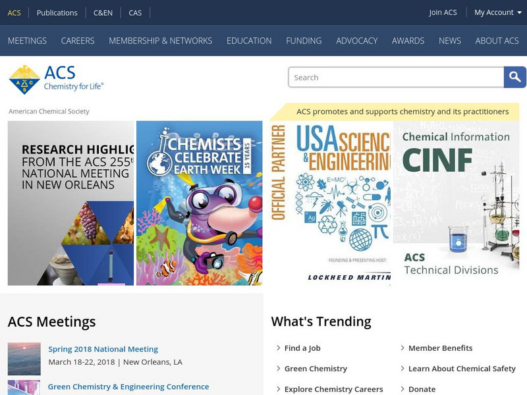Click the Find a Job trending link
Viewport: 527px width, 395px height.
click(x=302, y=348)
